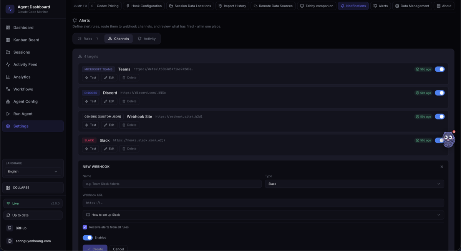Delete the Teams webhook
This screenshot has width=461, height=251.
pos(129,78)
